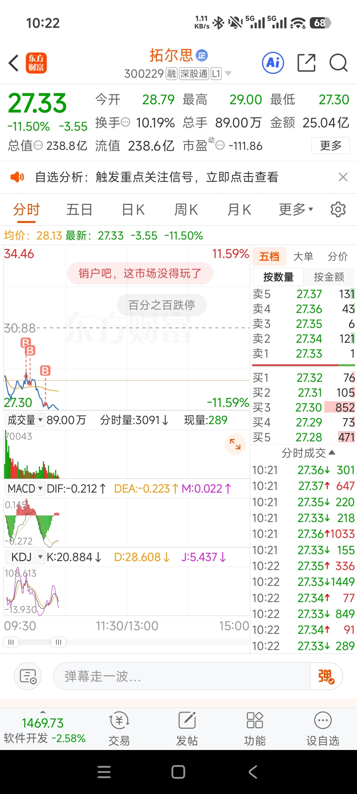Tap the share icon
This screenshot has height=794, width=357.
(x=306, y=63)
